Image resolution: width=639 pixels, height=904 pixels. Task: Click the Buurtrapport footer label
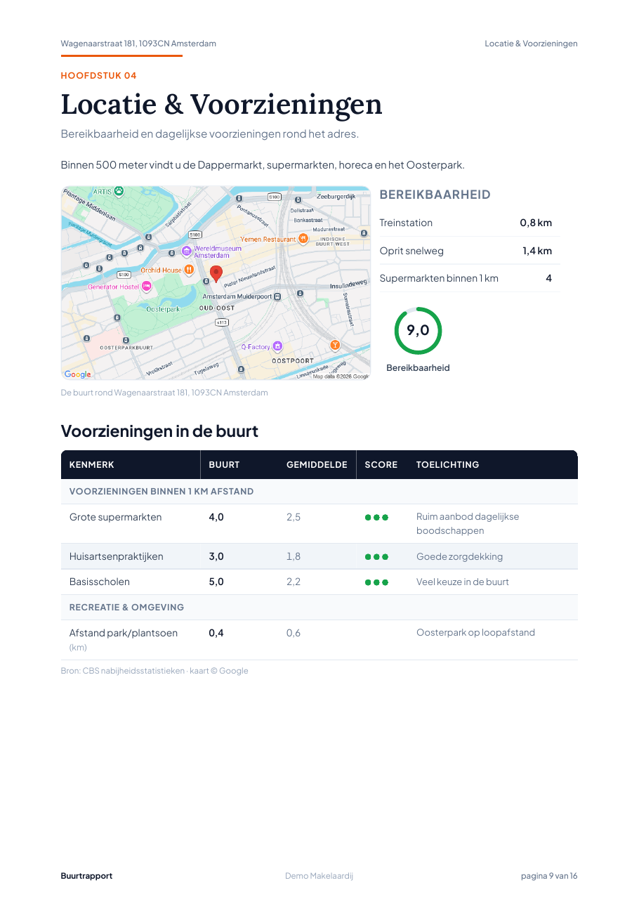tap(86, 876)
